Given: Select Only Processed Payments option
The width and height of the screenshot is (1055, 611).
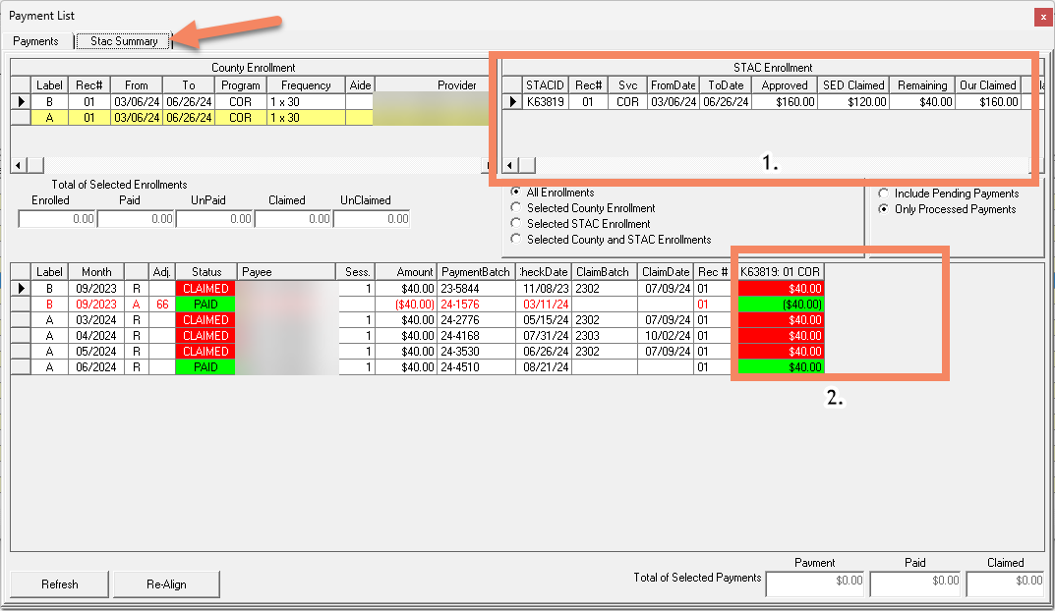Looking at the screenshot, I should point(884,209).
